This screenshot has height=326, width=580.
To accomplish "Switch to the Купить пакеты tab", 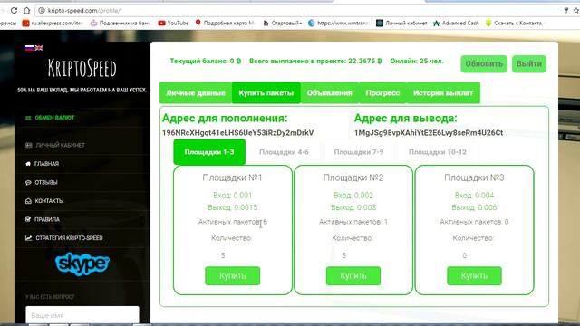I will [266, 92].
